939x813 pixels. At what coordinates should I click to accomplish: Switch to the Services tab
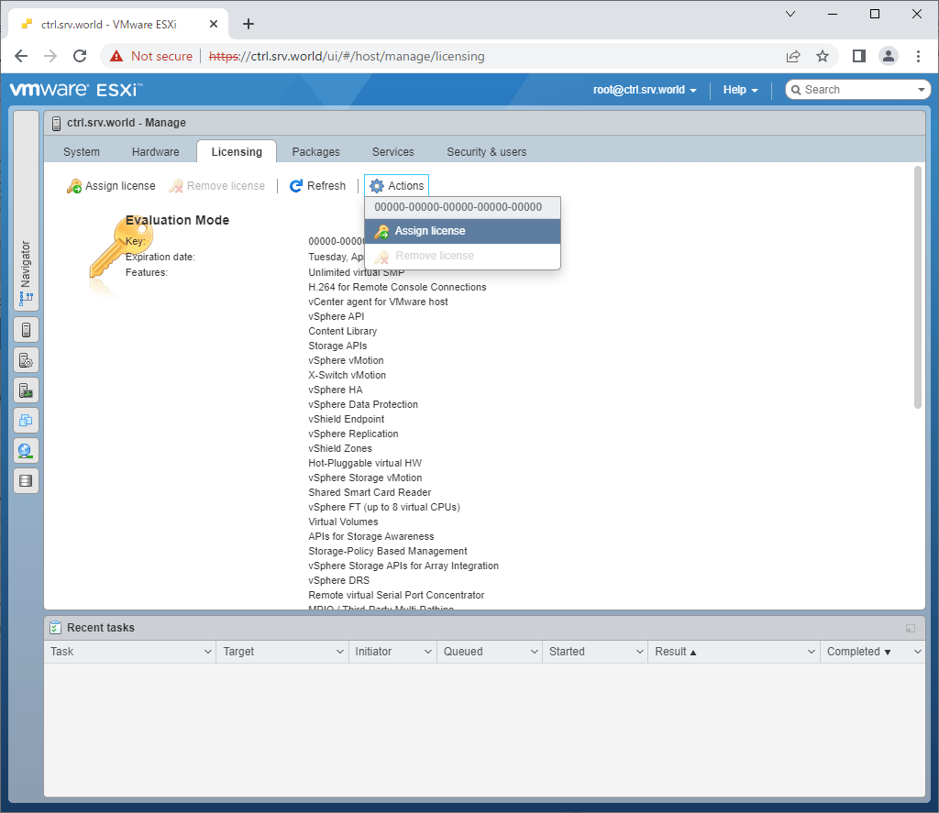392,151
